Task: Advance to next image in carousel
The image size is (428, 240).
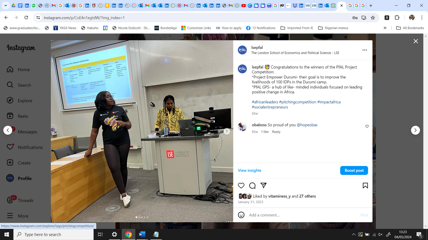Action: click(227, 131)
